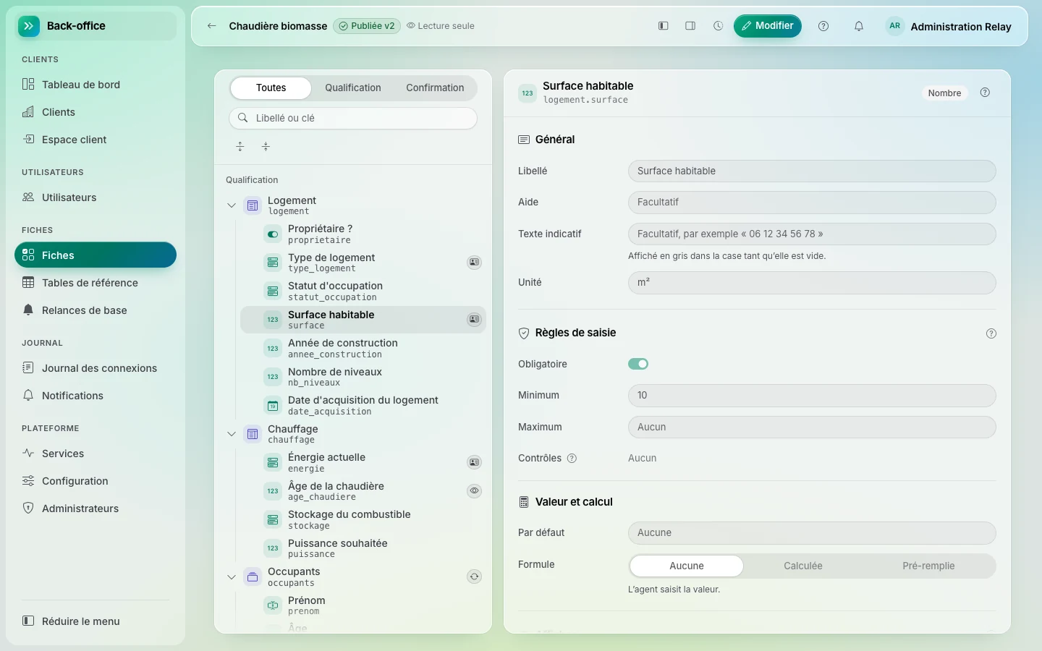Click the contact card badge on Type de logement
This screenshot has height=651, width=1042.
[474, 262]
